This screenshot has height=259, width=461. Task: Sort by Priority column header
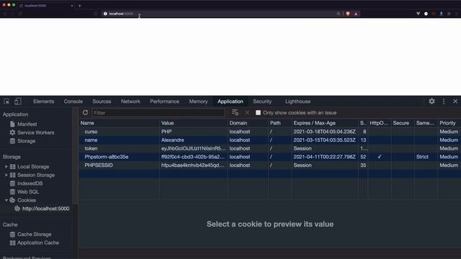point(449,123)
